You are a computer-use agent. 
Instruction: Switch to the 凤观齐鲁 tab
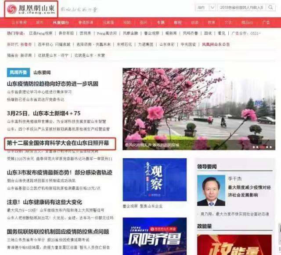18,72
